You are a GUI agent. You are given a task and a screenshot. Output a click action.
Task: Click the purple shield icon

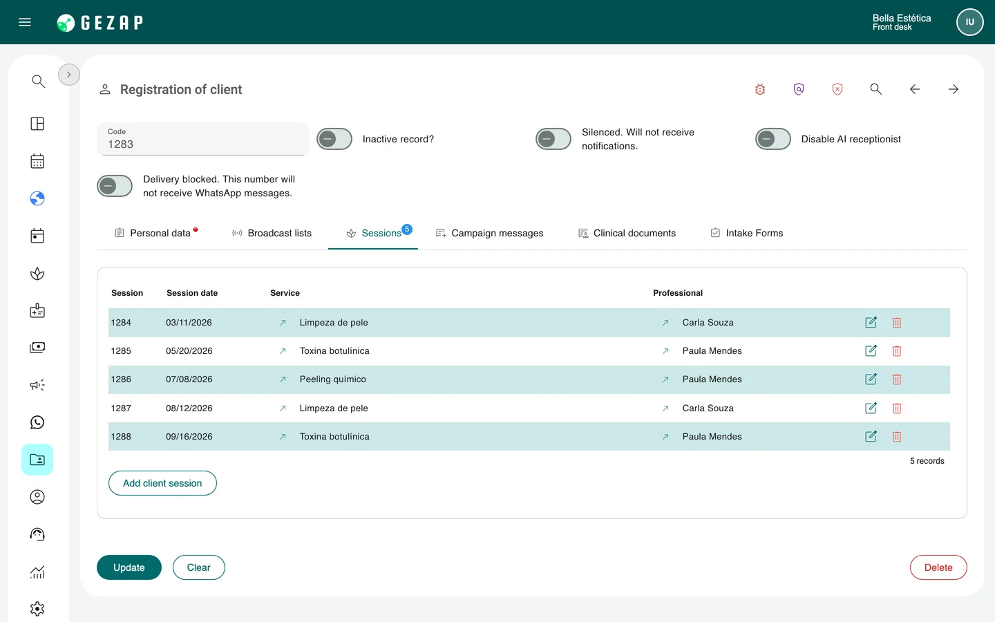click(x=799, y=89)
